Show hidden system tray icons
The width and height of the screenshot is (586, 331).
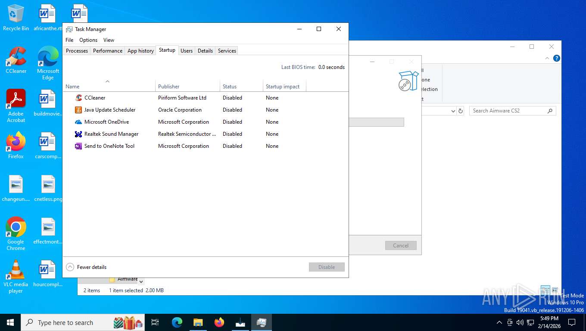[499, 322]
